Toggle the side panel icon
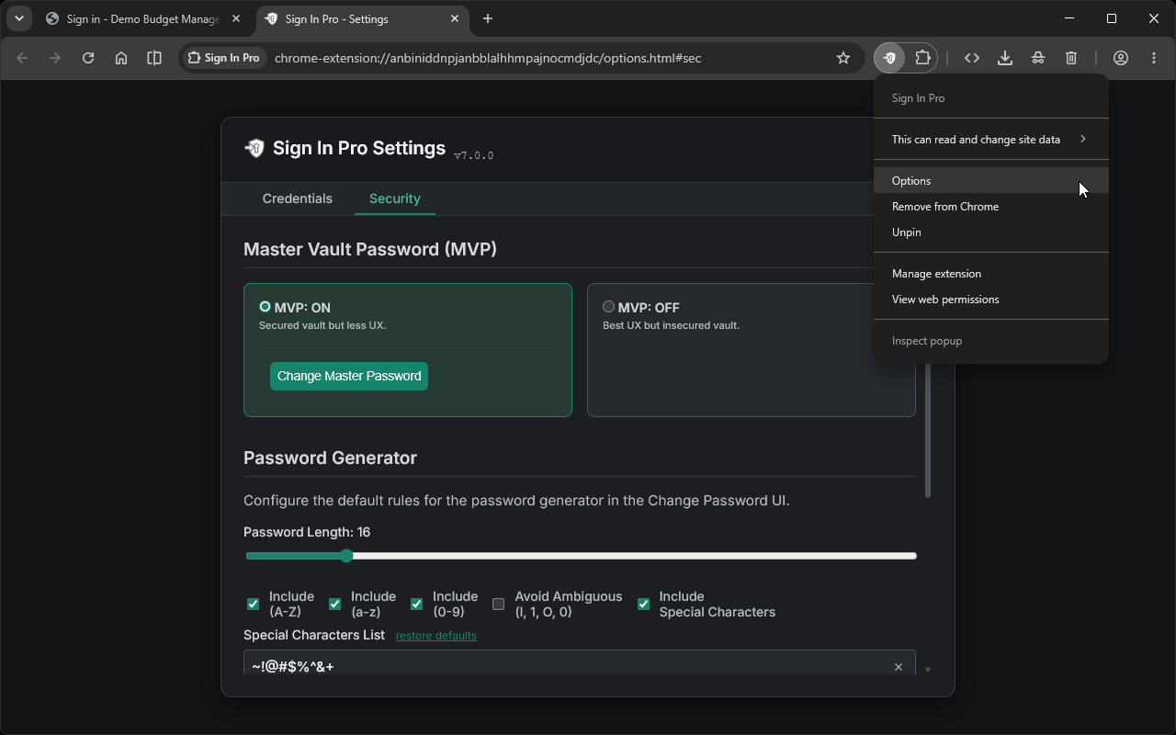The height and width of the screenshot is (735, 1176). (x=154, y=58)
